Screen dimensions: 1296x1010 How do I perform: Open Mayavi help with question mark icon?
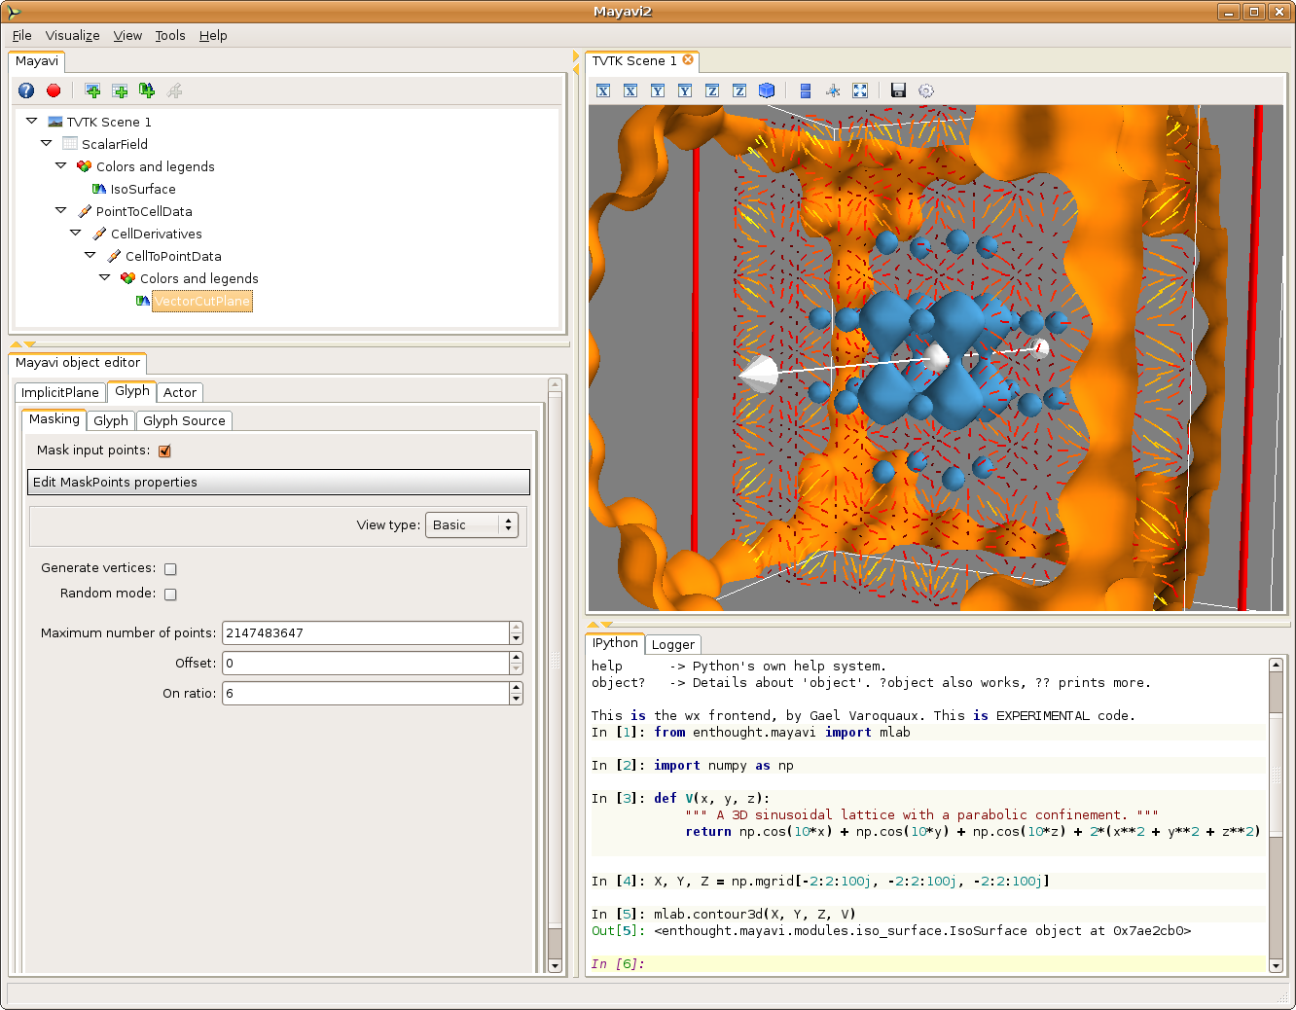click(x=26, y=90)
